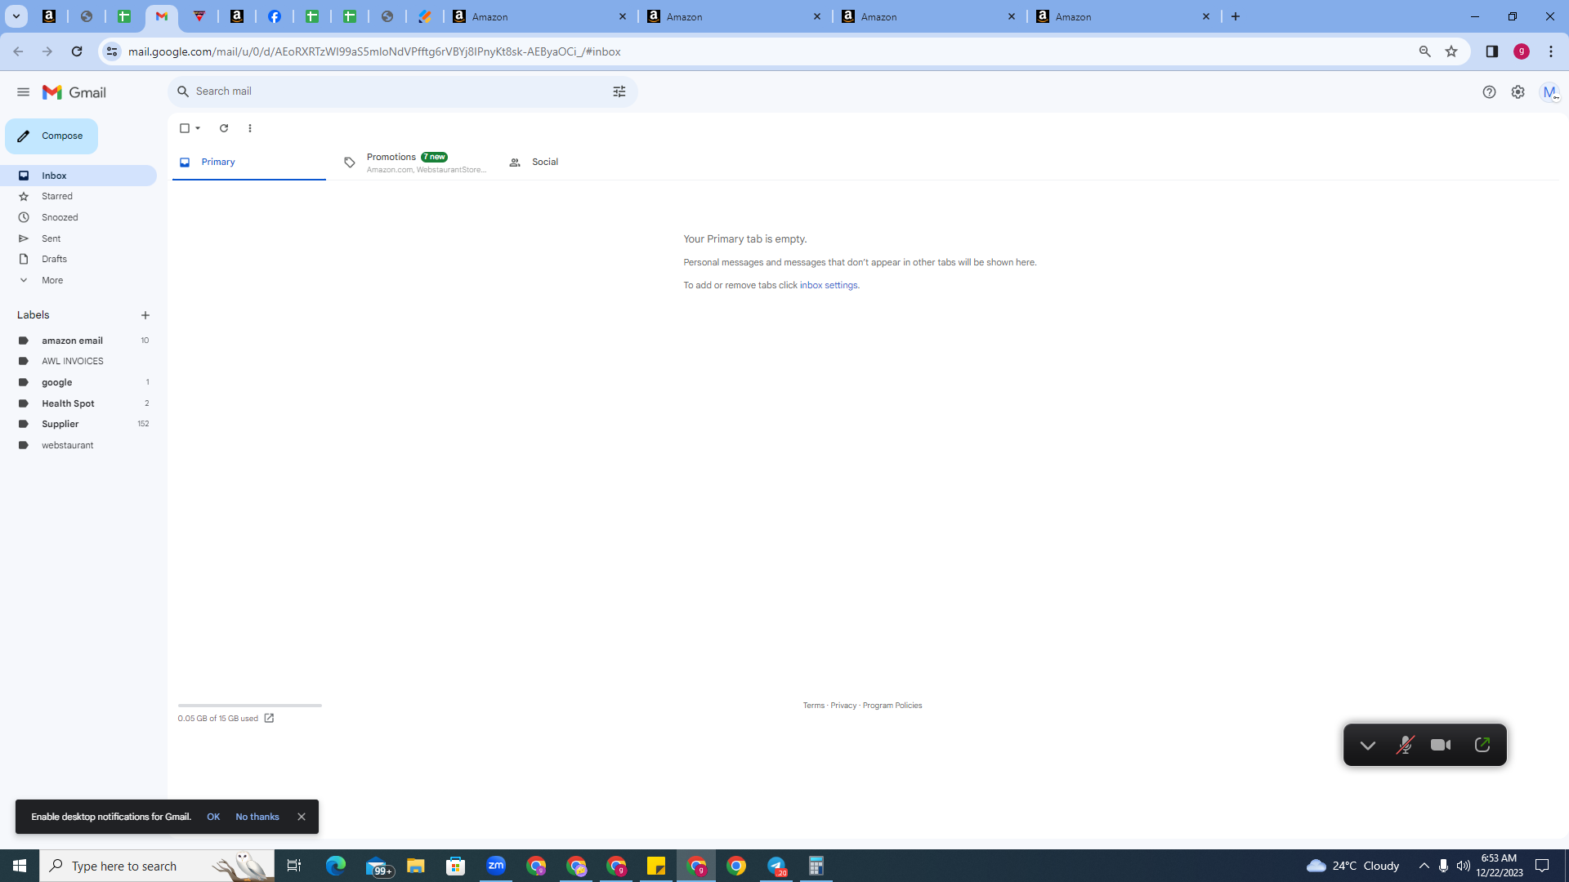Reload the current page
This screenshot has width=1569, height=882.
coord(77,51)
